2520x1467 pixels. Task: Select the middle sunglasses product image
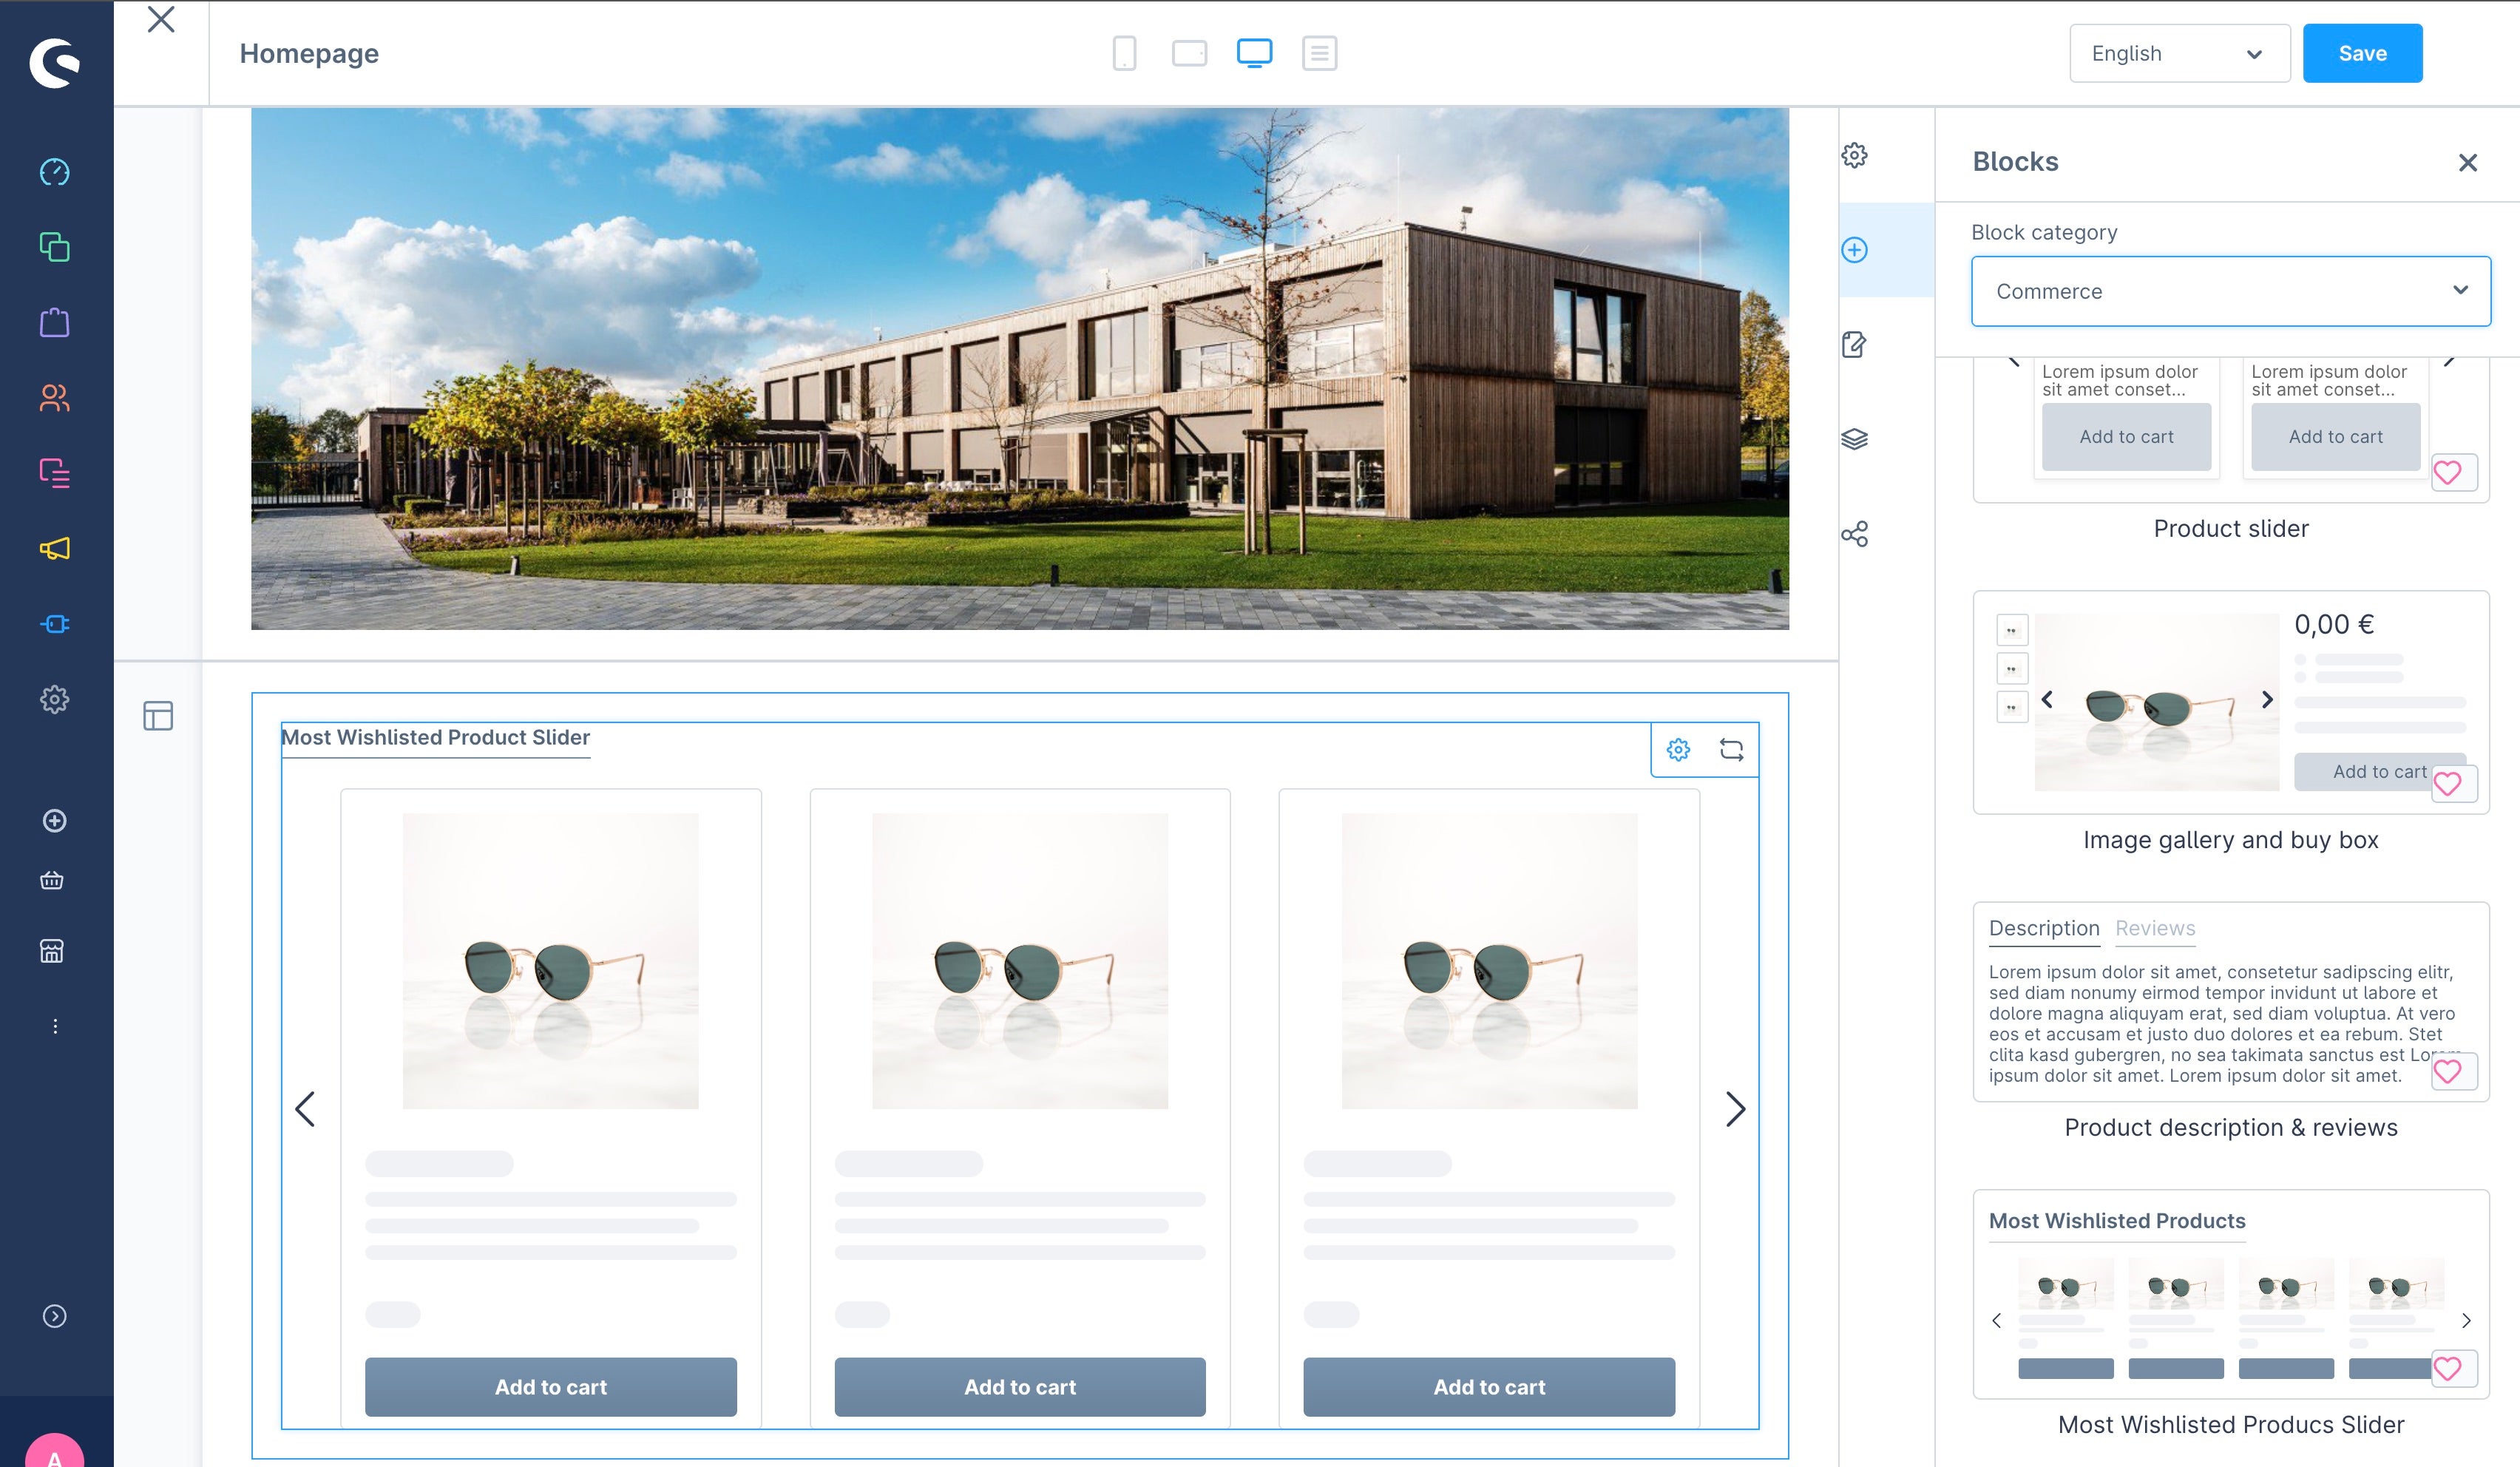pos(1020,960)
